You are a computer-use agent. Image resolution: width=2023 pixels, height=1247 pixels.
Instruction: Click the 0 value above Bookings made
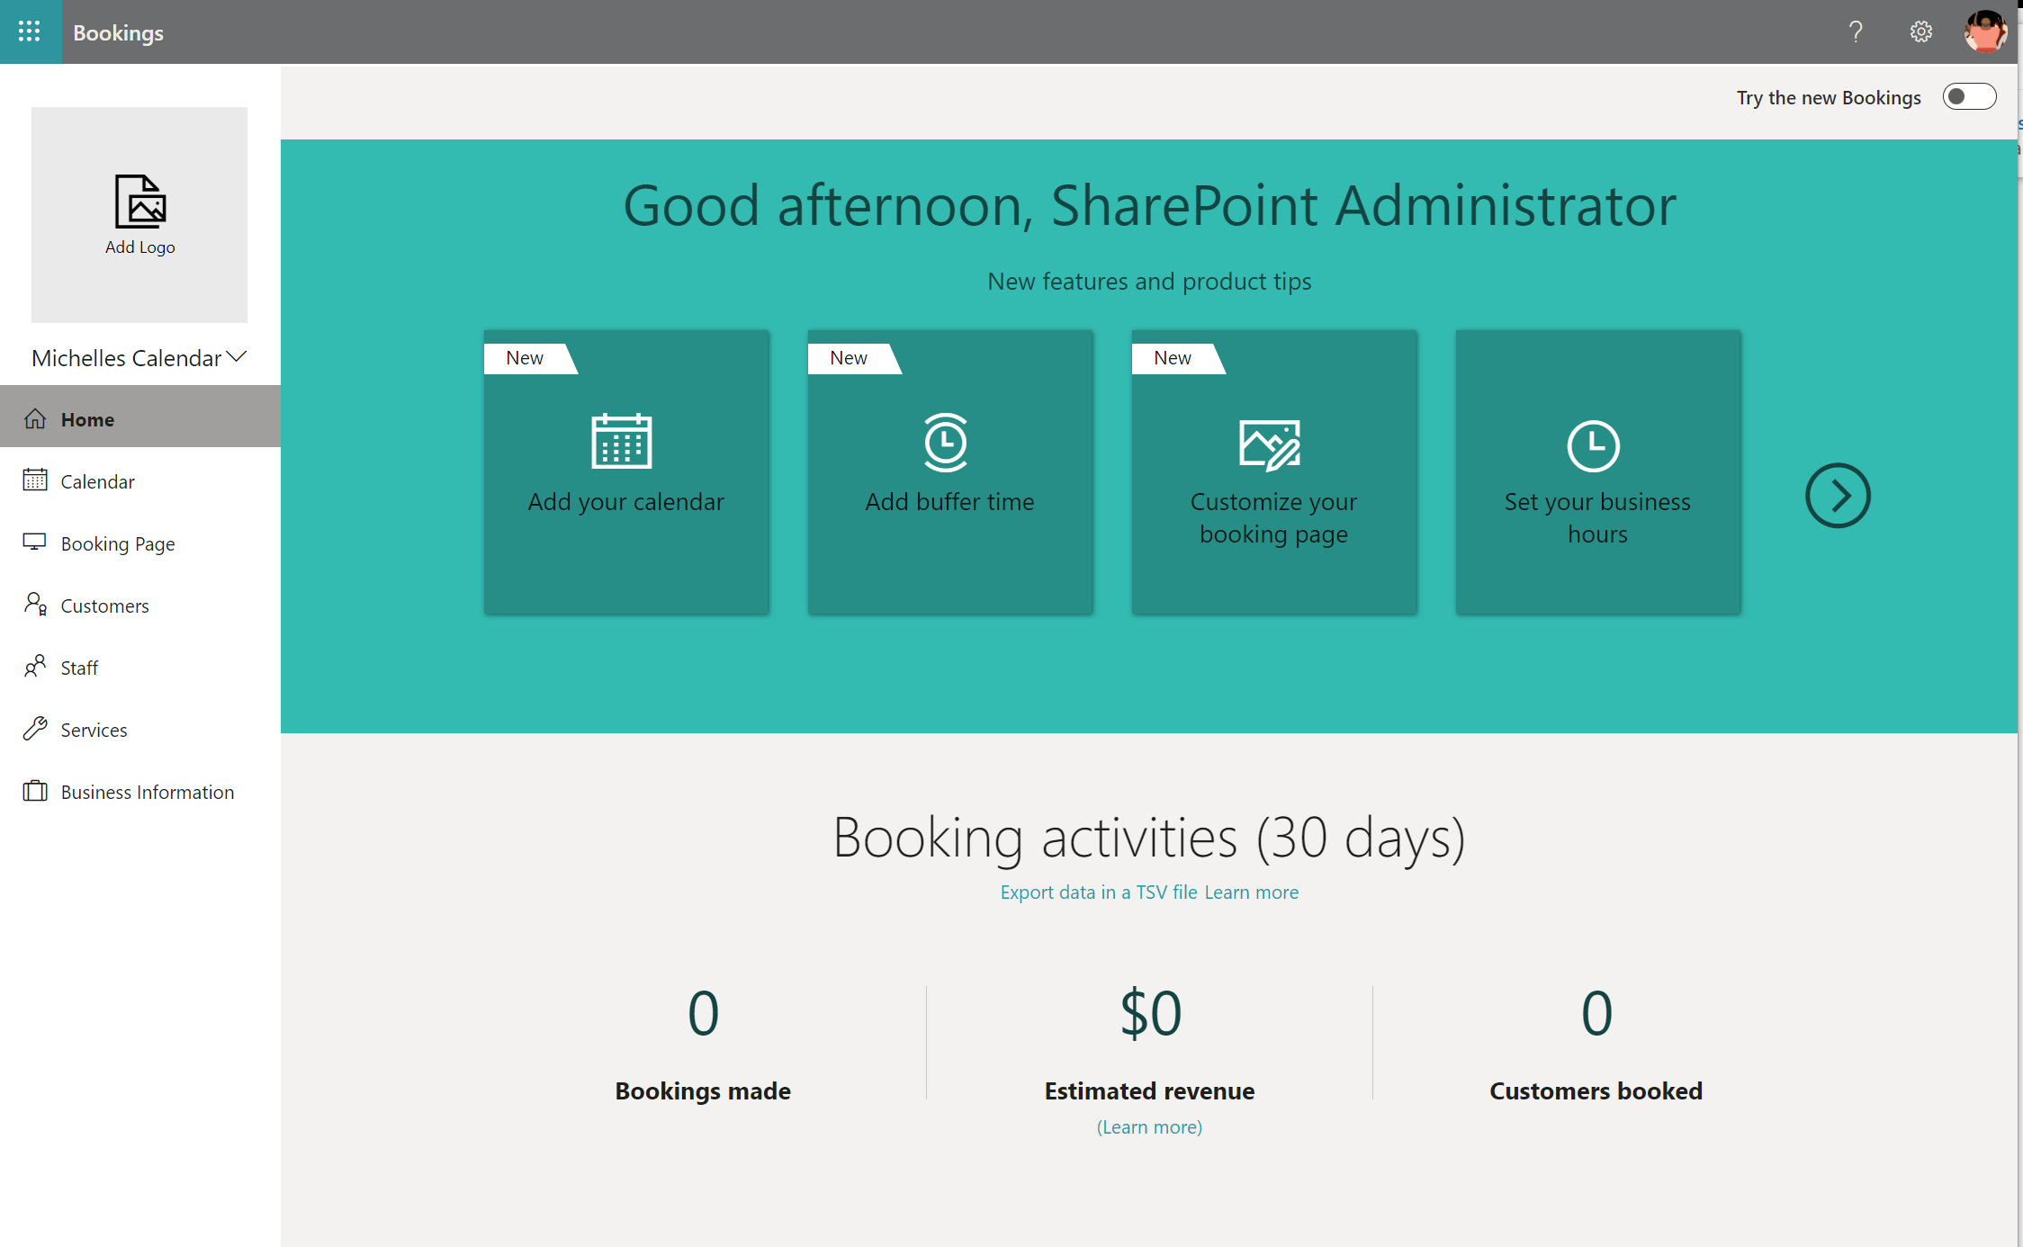(703, 1014)
